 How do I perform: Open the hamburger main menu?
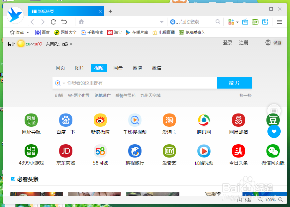[x=279, y=22]
